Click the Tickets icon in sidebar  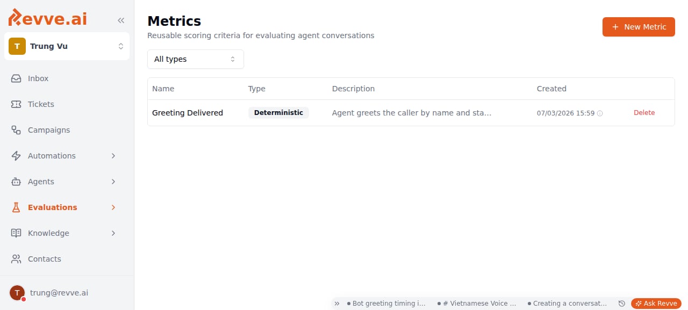[x=16, y=104]
